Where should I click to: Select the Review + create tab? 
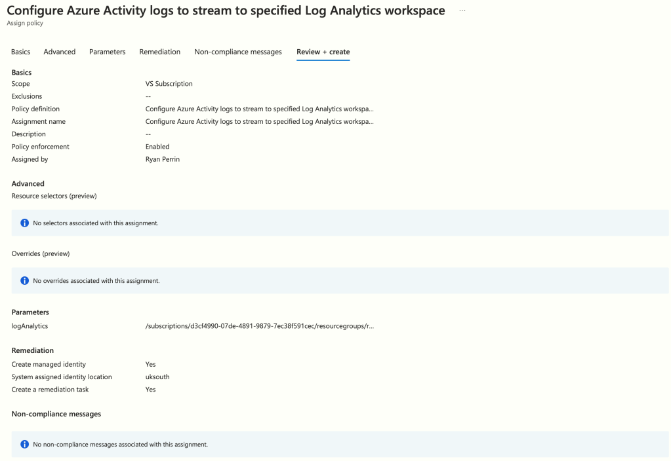coord(323,52)
